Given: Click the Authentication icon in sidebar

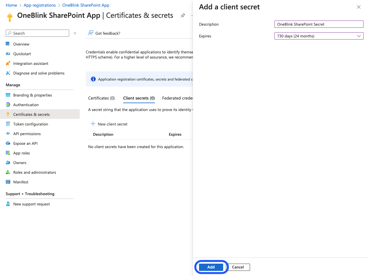Looking at the screenshot, I should [x=8, y=105].
